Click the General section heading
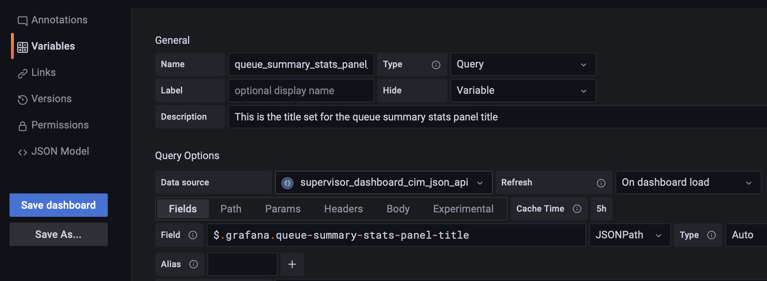This screenshot has width=767, height=281. click(172, 40)
